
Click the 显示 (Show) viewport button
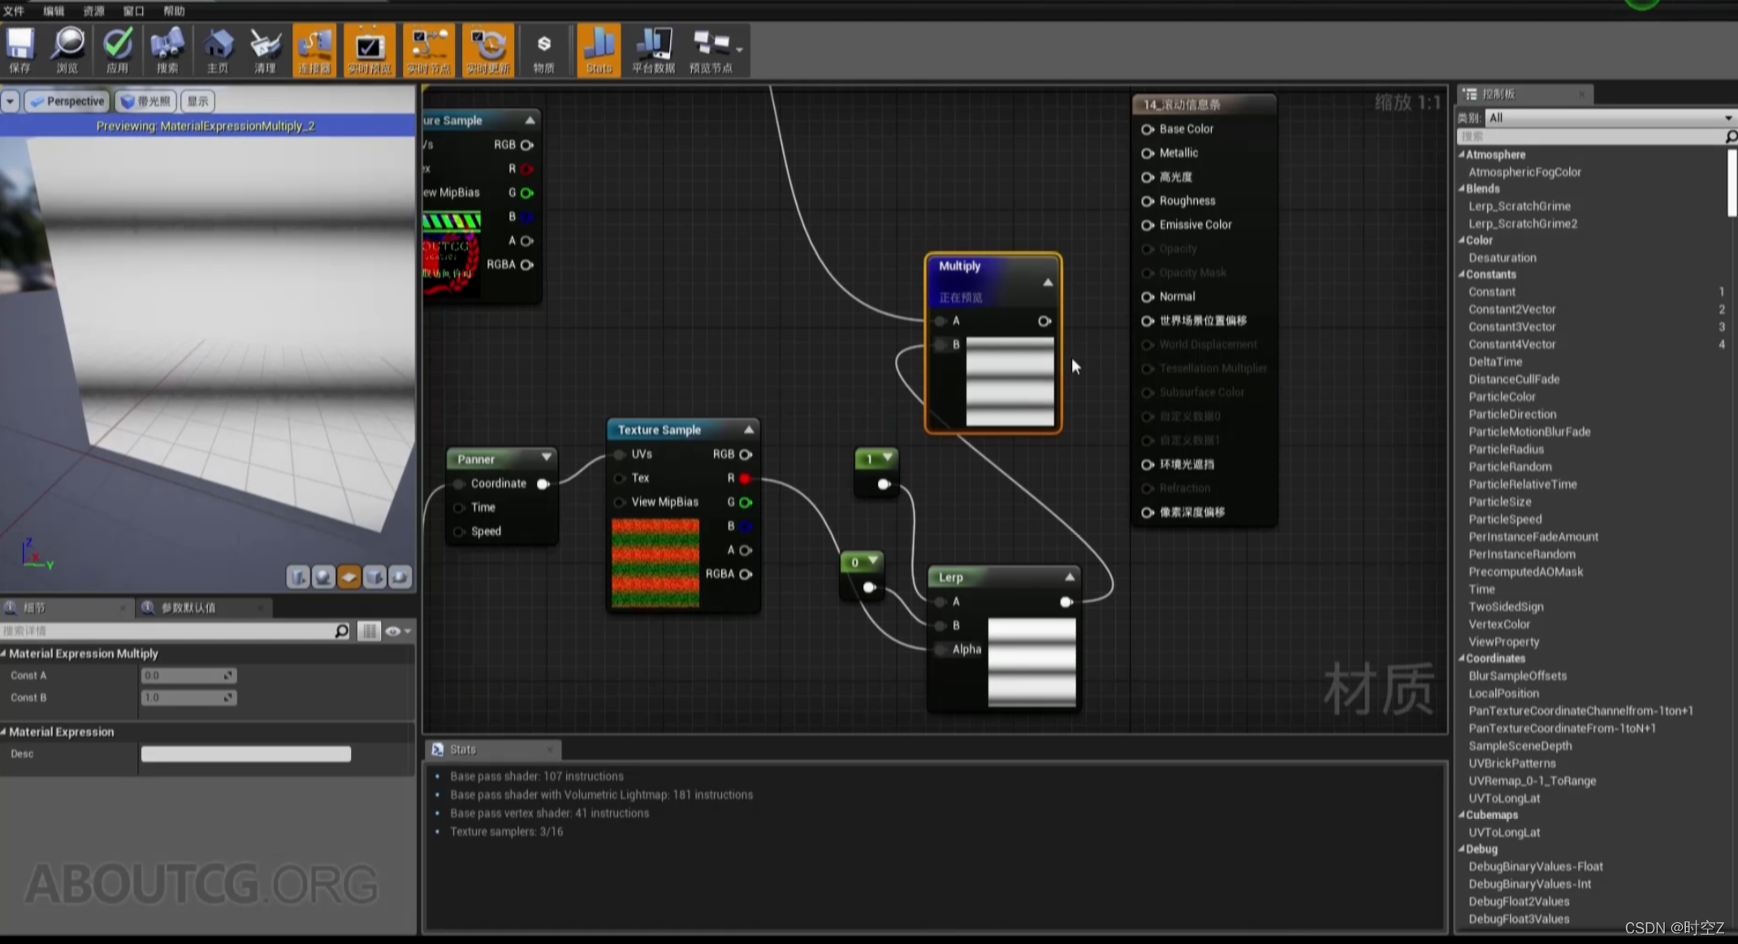click(x=197, y=101)
